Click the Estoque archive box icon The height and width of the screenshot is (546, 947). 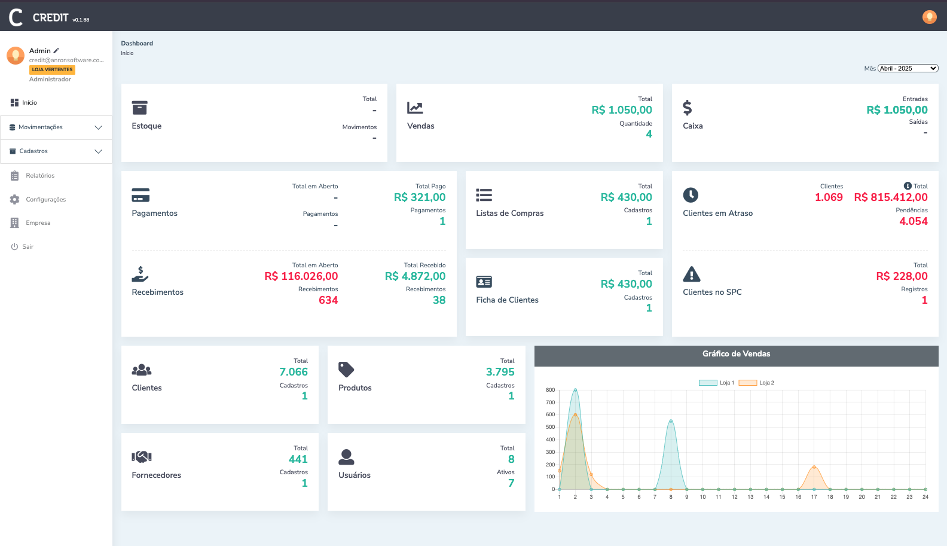[x=139, y=108]
